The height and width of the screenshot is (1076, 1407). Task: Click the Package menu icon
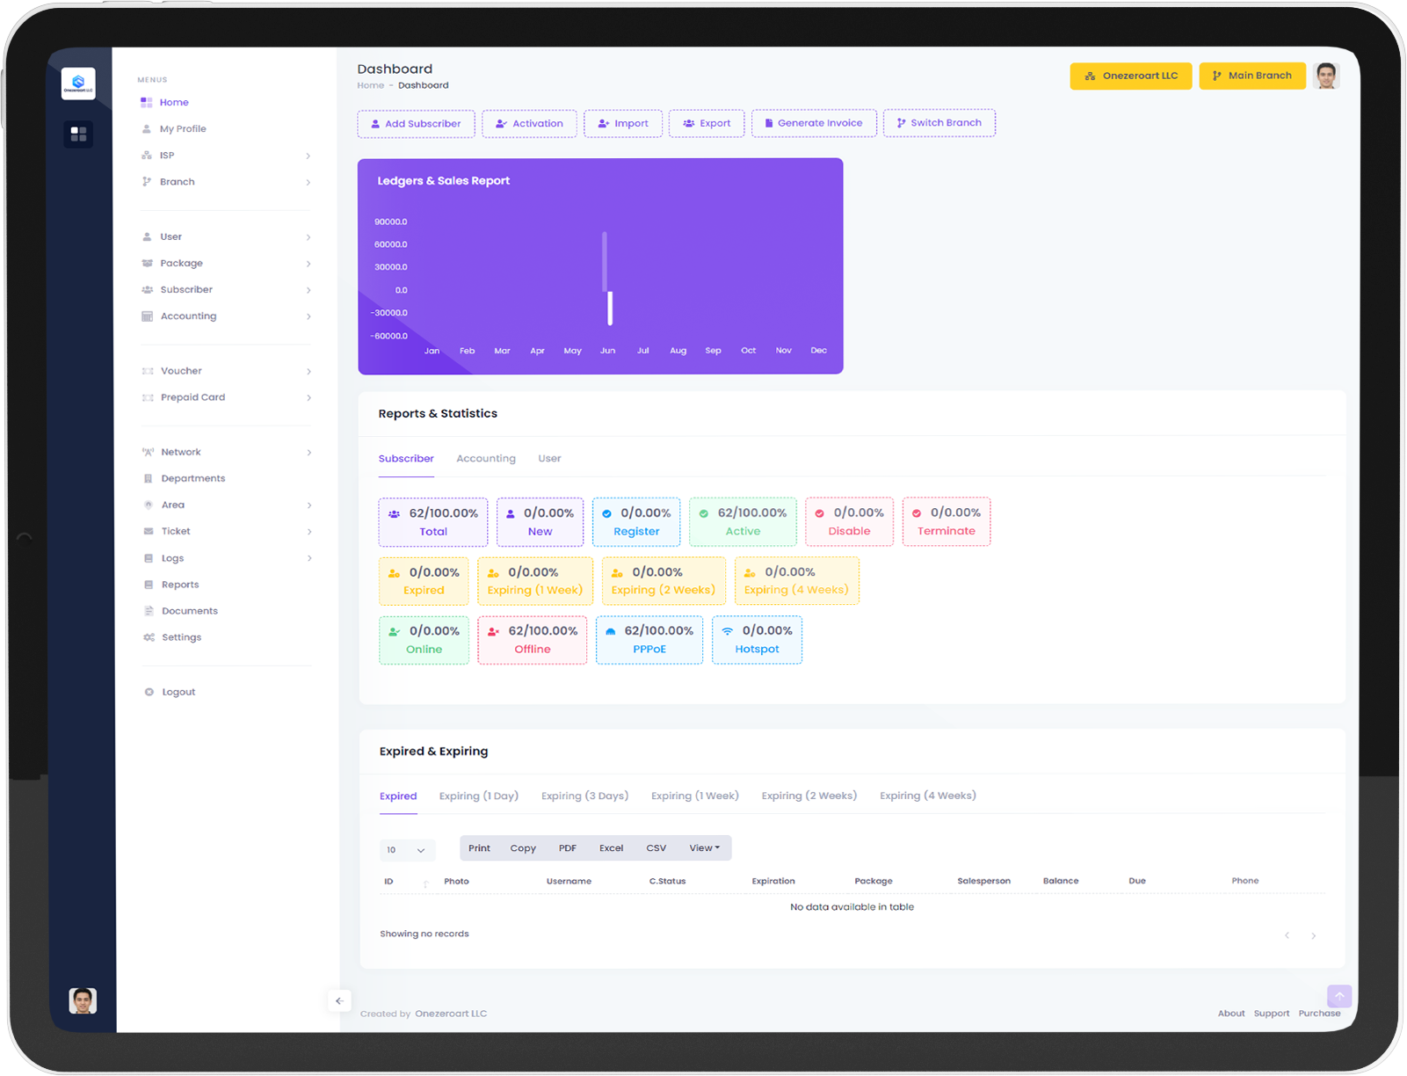click(x=148, y=264)
